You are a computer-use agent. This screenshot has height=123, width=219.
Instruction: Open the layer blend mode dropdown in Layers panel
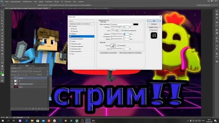21,71
